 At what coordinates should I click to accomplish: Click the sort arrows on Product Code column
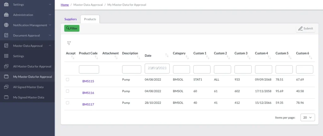[x=96, y=57]
